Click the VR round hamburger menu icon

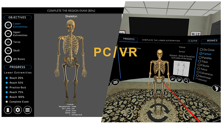115,82
